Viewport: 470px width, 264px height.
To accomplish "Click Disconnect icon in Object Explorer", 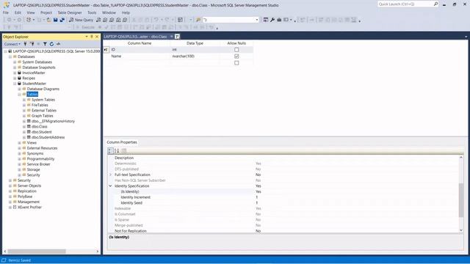I will point(32,44).
